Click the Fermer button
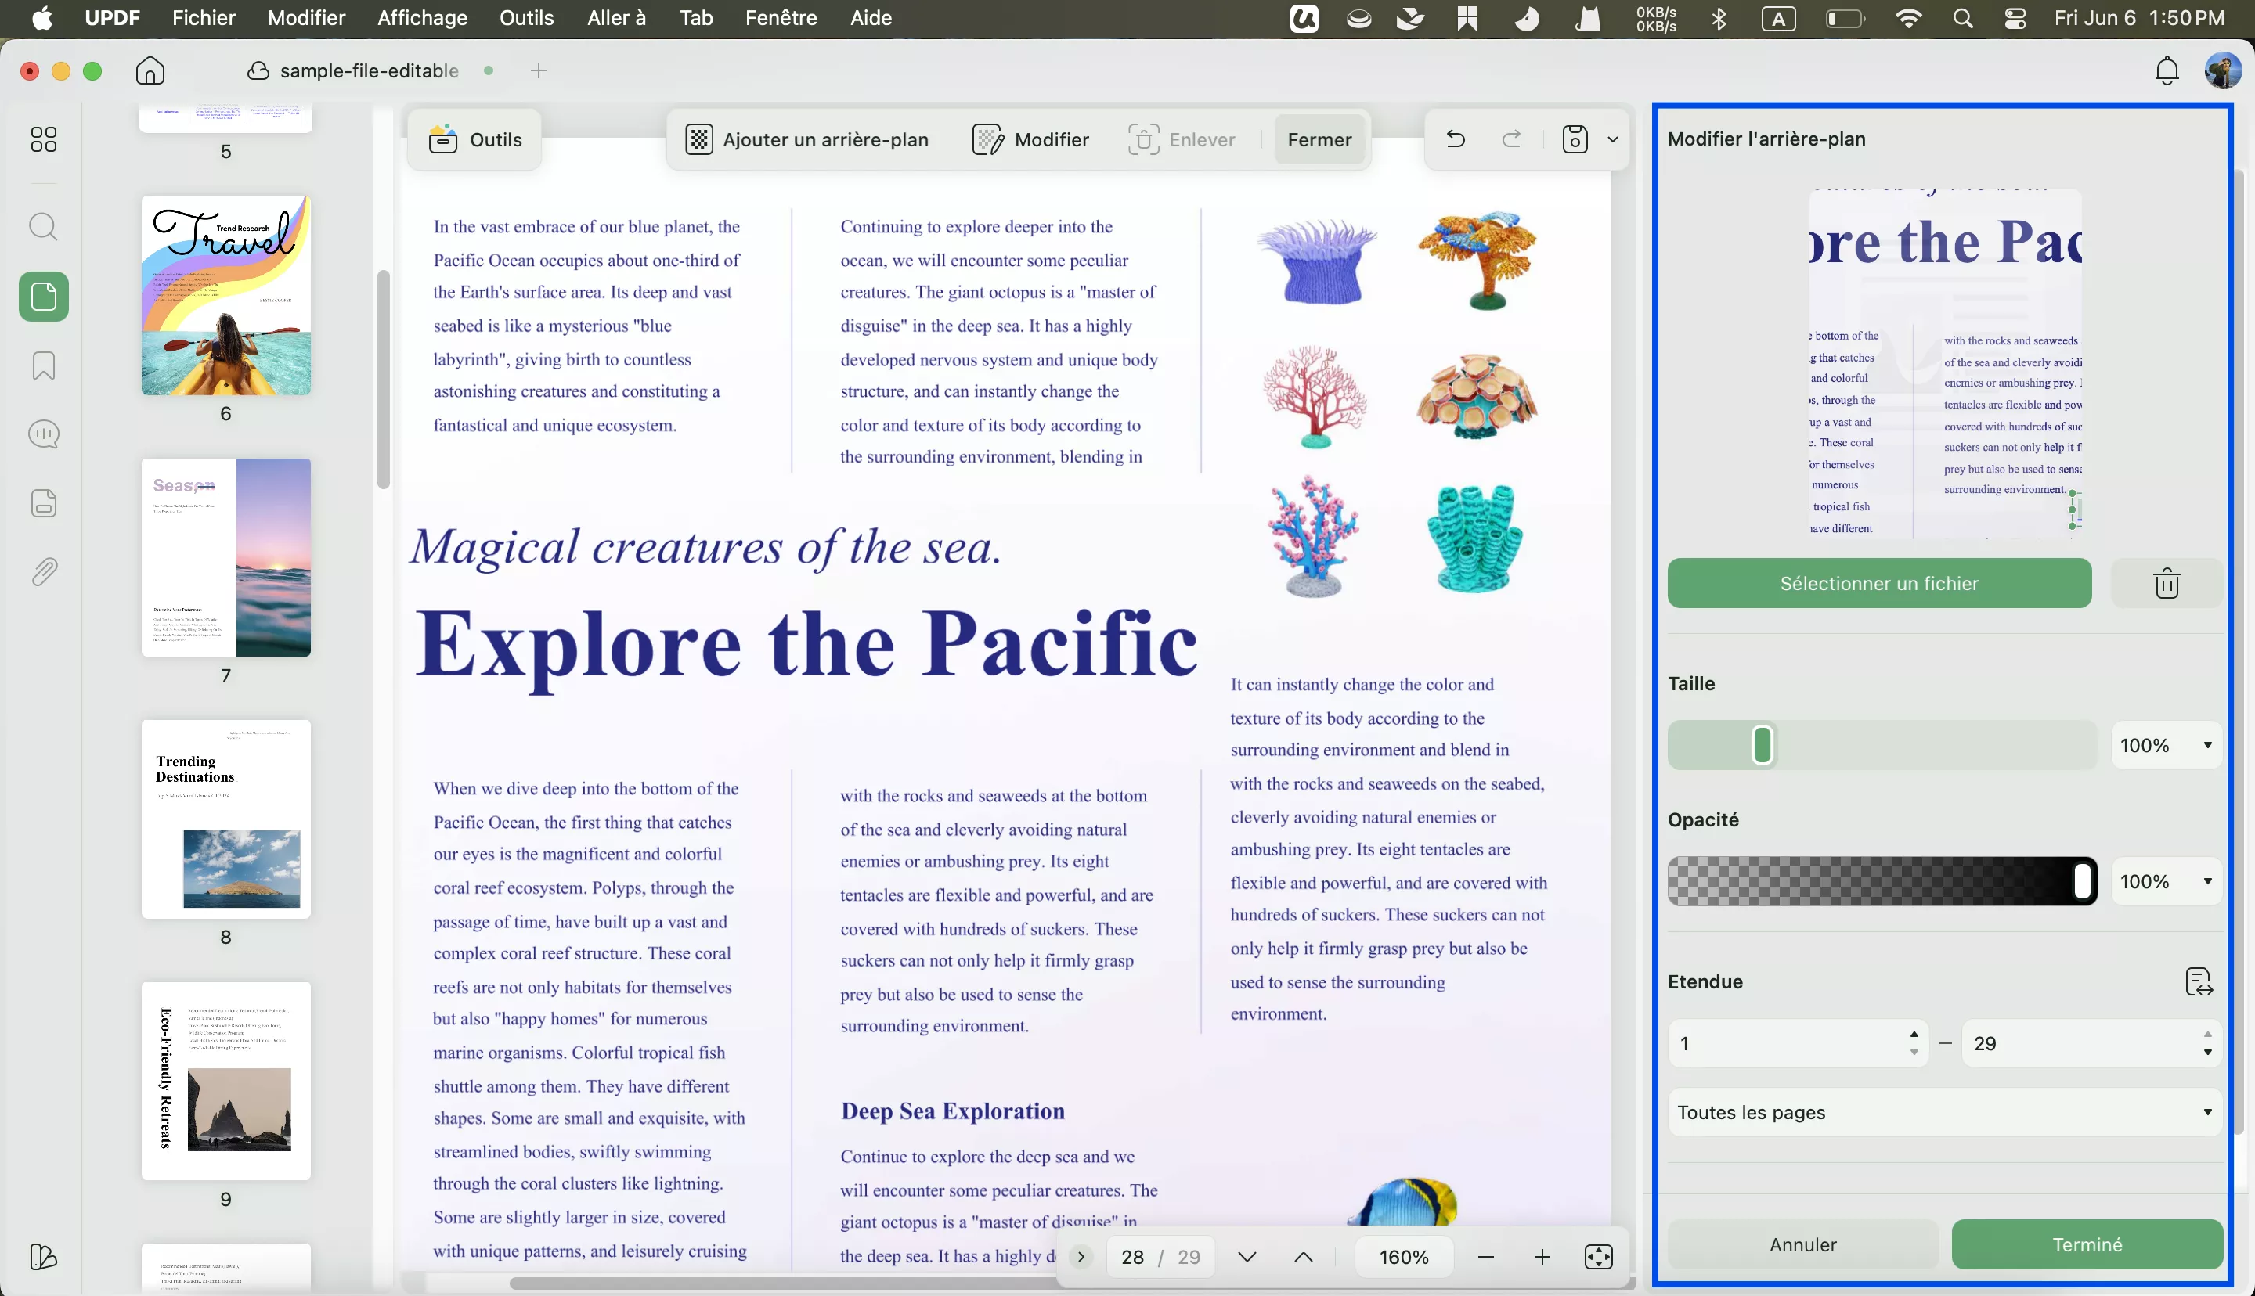The image size is (2255, 1296). click(1319, 139)
